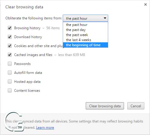Toggle the Cookies and other site data checkbox
The image size is (150, 135).
[x=10, y=46]
